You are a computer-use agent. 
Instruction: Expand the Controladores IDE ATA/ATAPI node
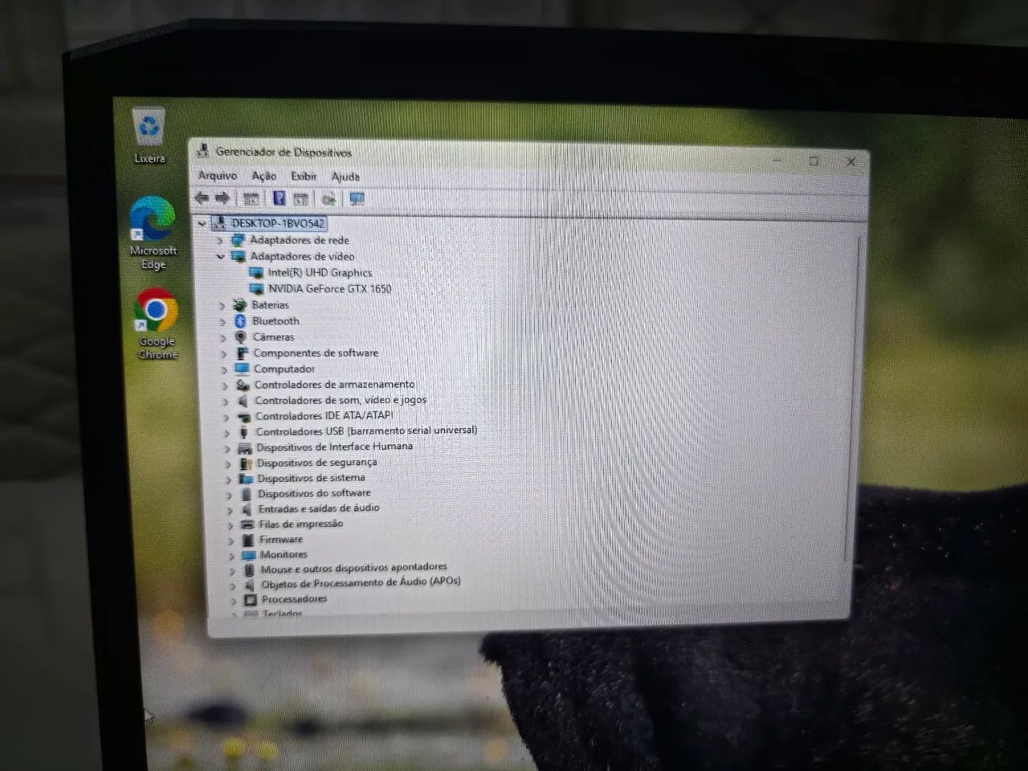(226, 417)
